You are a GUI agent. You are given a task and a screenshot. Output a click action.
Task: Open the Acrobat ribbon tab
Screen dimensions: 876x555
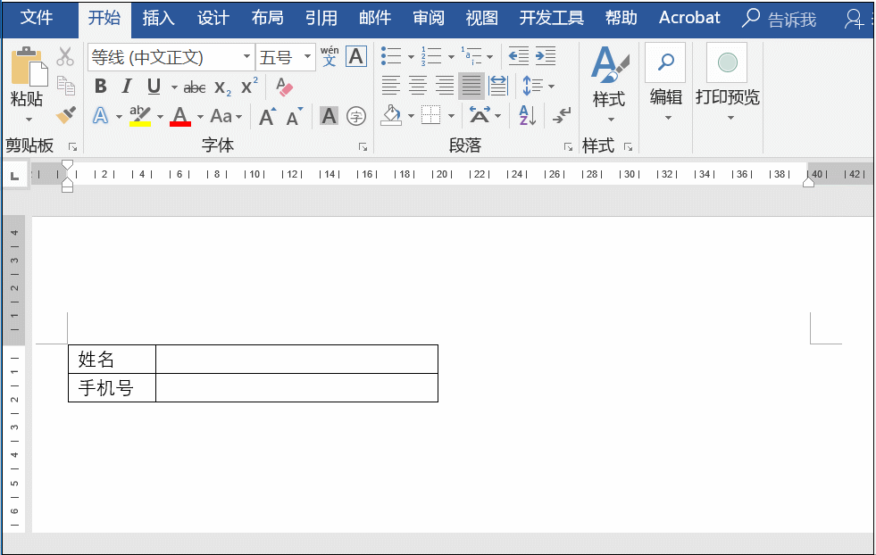coord(688,17)
